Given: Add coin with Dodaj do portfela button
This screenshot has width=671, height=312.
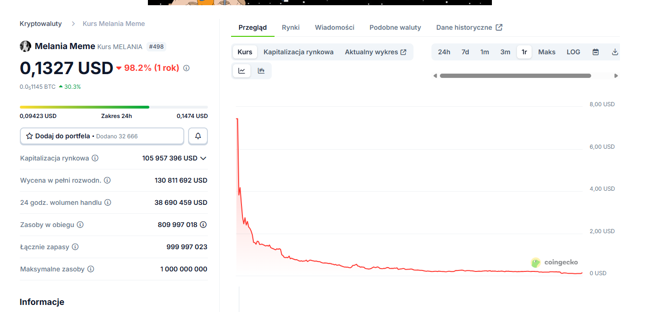Looking at the screenshot, I should pyautogui.click(x=102, y=136).
